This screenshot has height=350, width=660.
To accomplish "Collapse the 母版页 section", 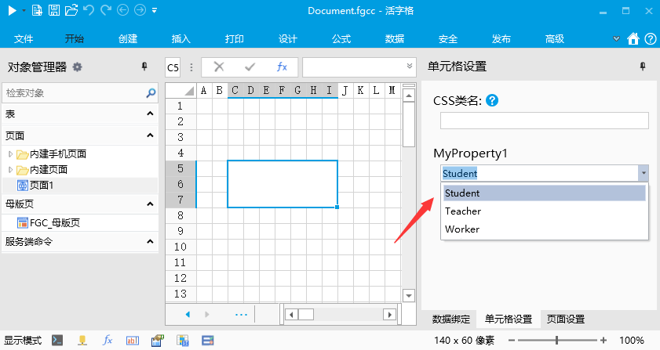I will [x=150, y=204].
